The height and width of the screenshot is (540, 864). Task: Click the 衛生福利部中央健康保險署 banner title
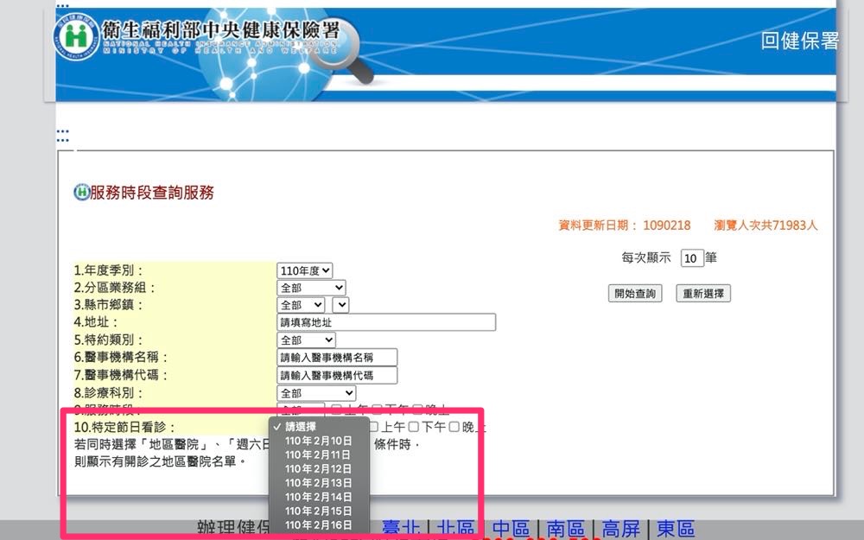click(x=221, y=30)
